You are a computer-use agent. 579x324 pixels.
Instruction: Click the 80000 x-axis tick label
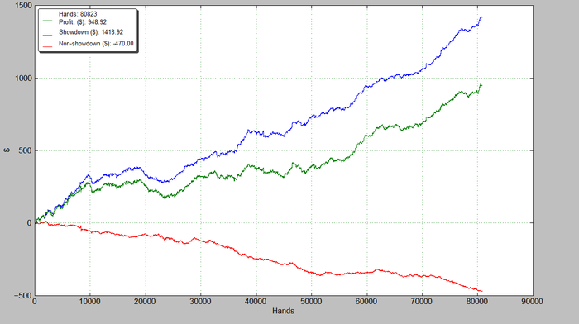477,302
